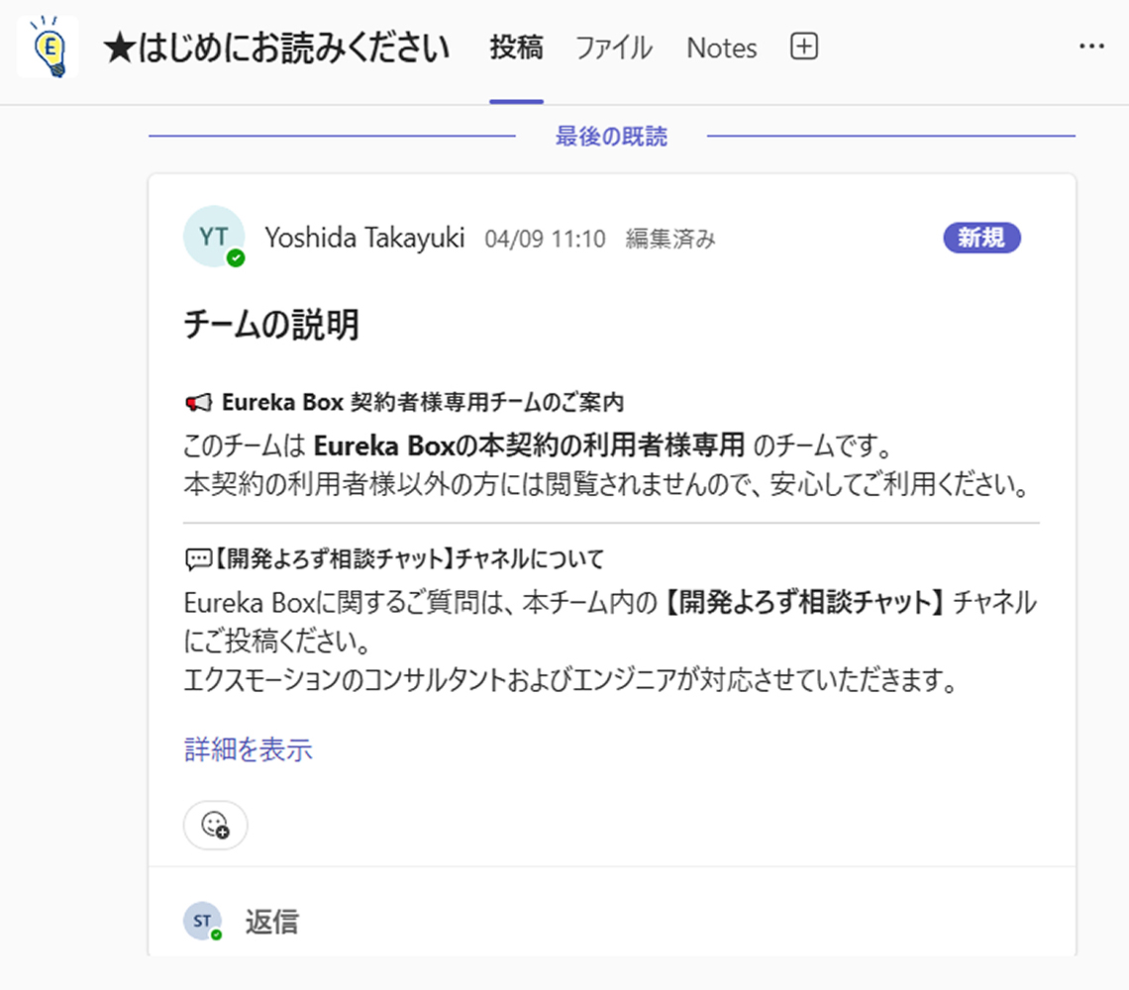
Task: Click 詳細を表示 to expand the post
Action: [248, 749]
